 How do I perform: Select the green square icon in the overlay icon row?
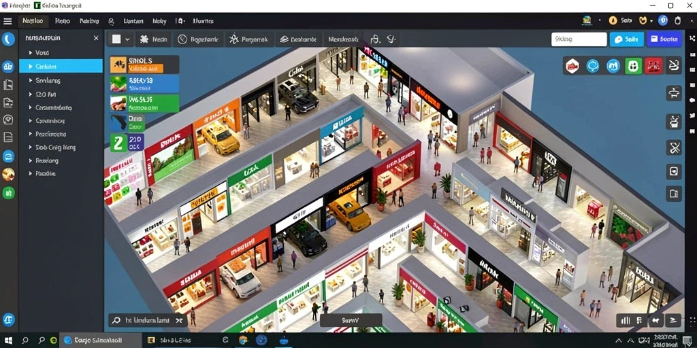point(634,66)
